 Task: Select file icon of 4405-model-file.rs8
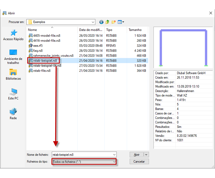click(31, 36)
